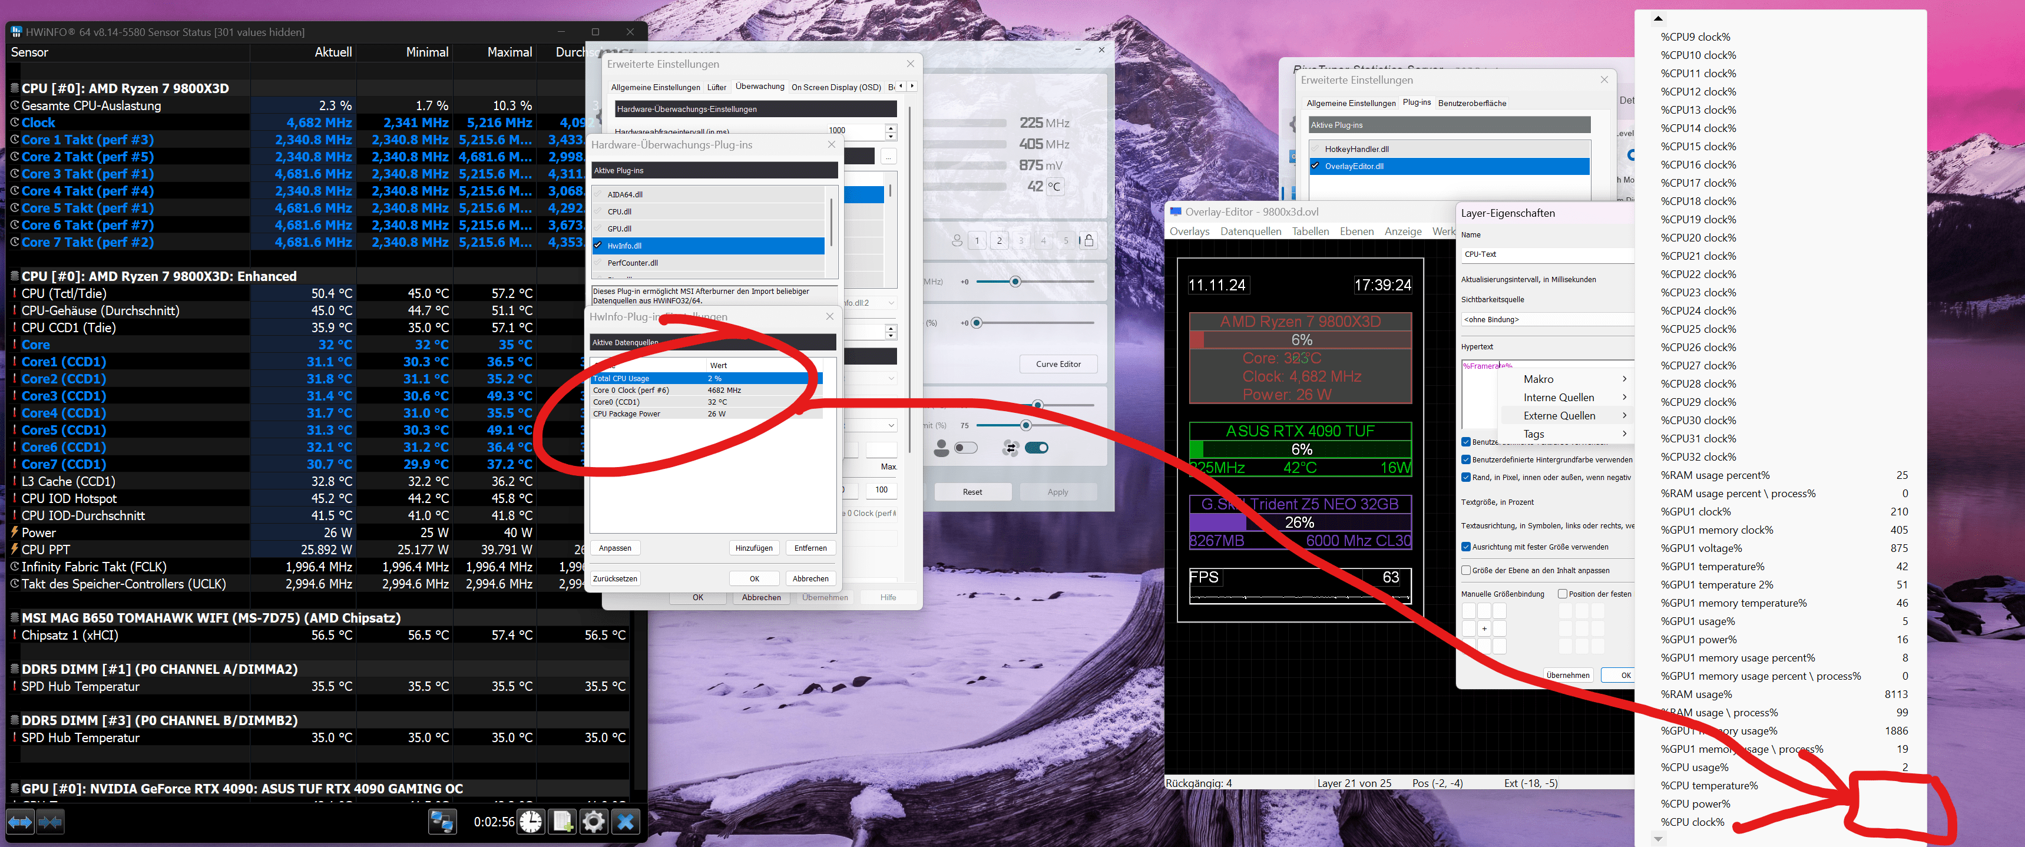Click center + cell in Manuelle Größenbindung grid
Screen dimensions: 2025x847
(1484, 628)
